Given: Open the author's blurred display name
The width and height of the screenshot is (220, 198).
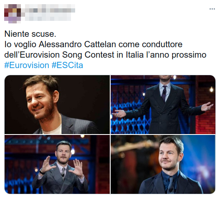Looking at the screenshot, I should 50,8.
